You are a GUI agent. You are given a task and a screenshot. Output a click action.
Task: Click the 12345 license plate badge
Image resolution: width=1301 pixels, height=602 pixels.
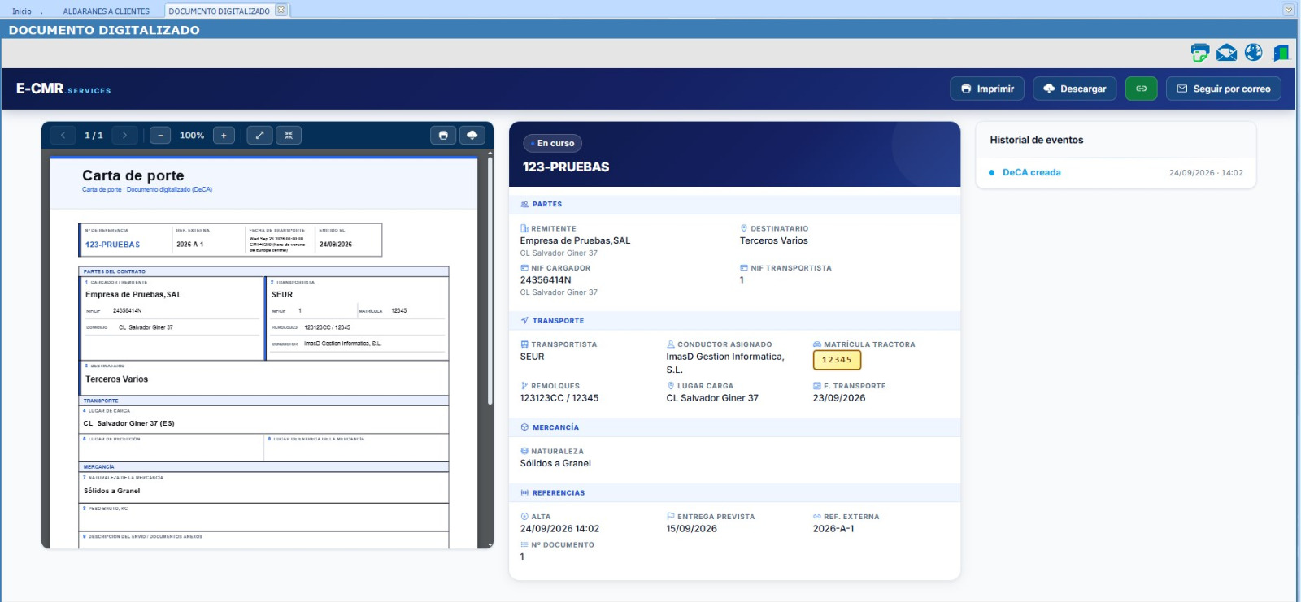pyautogui.click(x=837, y=360)
